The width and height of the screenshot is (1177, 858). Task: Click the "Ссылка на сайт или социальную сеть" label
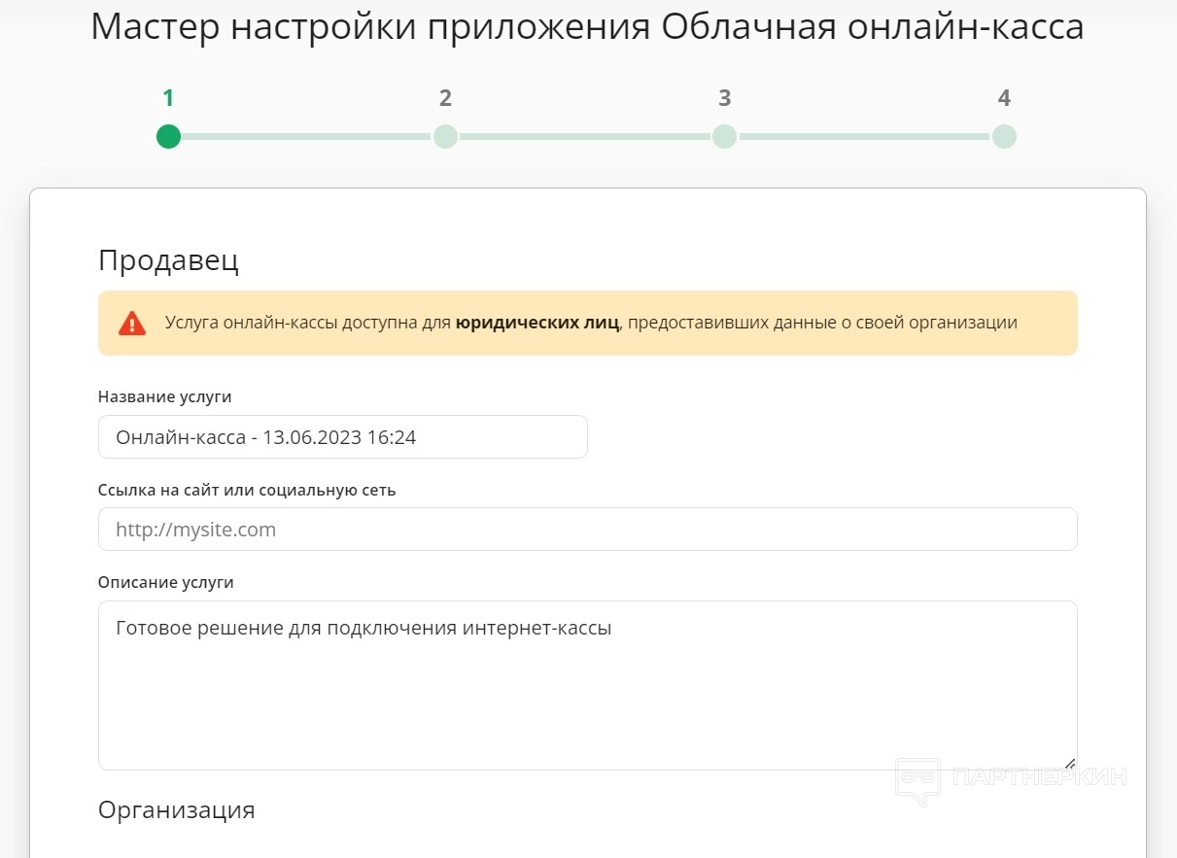[247, 490]
